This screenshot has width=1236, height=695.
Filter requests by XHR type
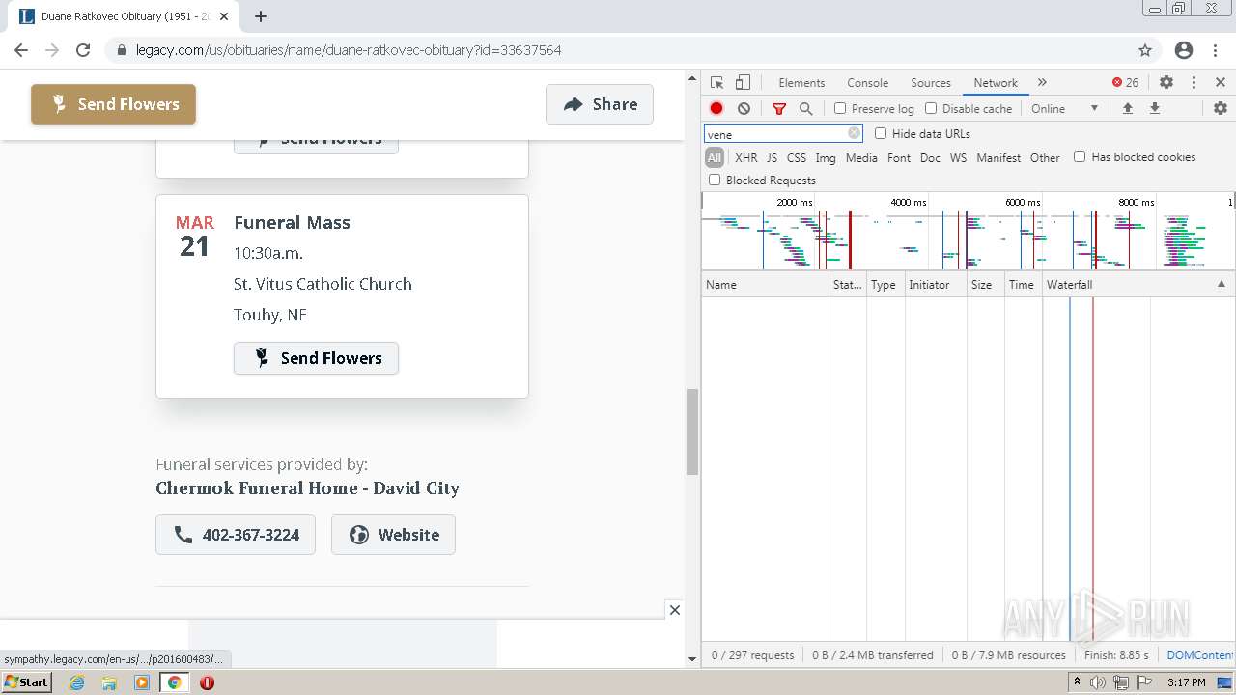pyautogui.click(x=745, y=158)
